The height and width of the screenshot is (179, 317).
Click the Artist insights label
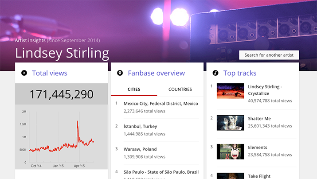[30, 40]
